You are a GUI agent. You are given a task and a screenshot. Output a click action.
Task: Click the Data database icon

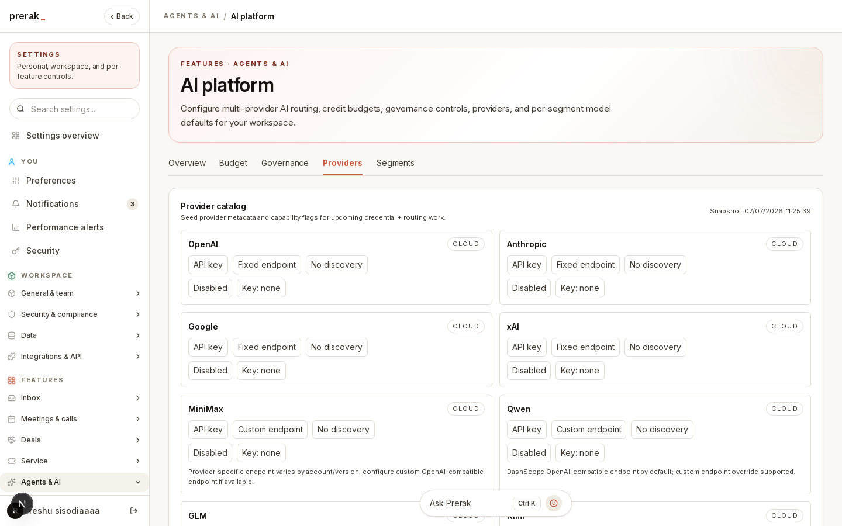click(x=12, y=335)
